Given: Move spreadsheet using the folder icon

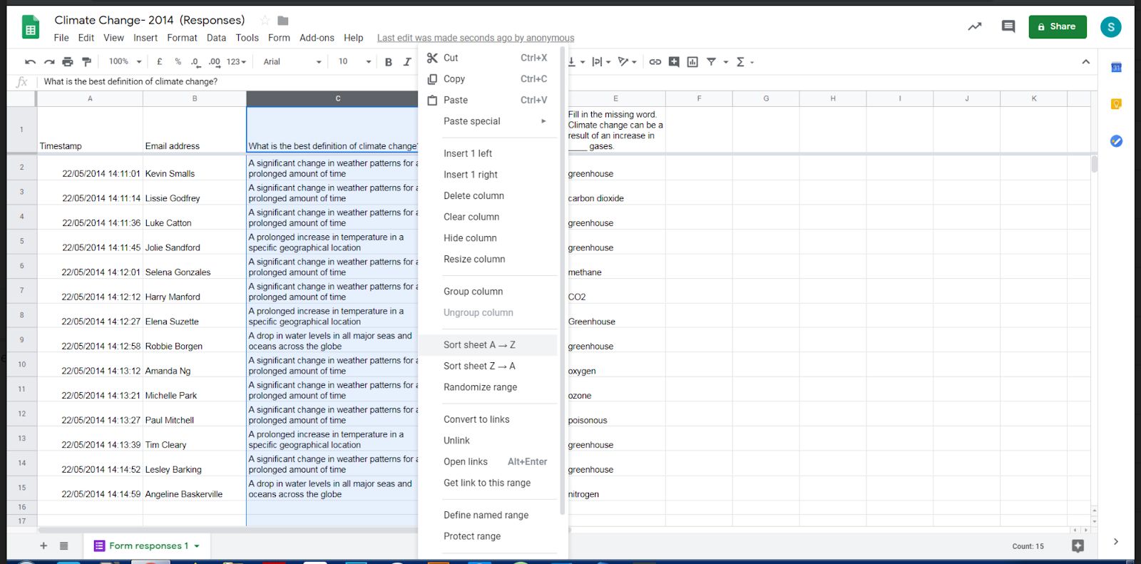Looking at the screenshot, I should (283, 21).
